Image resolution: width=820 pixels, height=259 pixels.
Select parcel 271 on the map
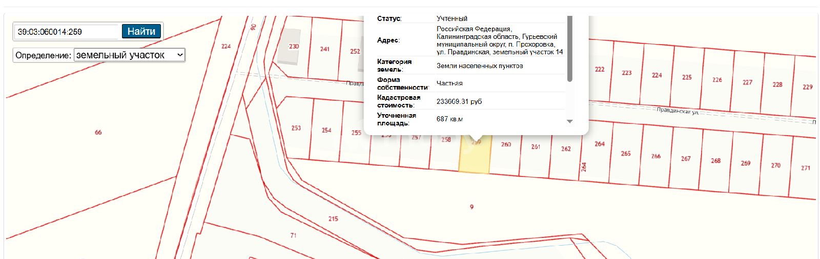click(805, 168)
